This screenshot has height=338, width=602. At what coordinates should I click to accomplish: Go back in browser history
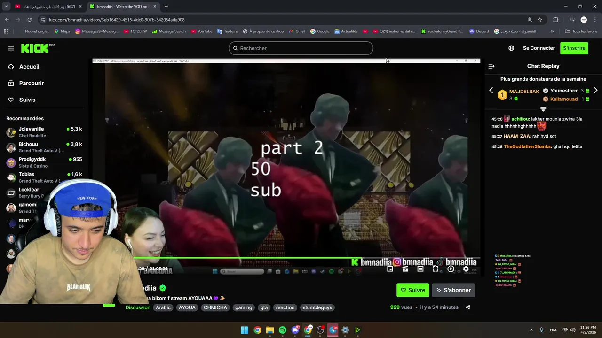[x=7, y=20]
